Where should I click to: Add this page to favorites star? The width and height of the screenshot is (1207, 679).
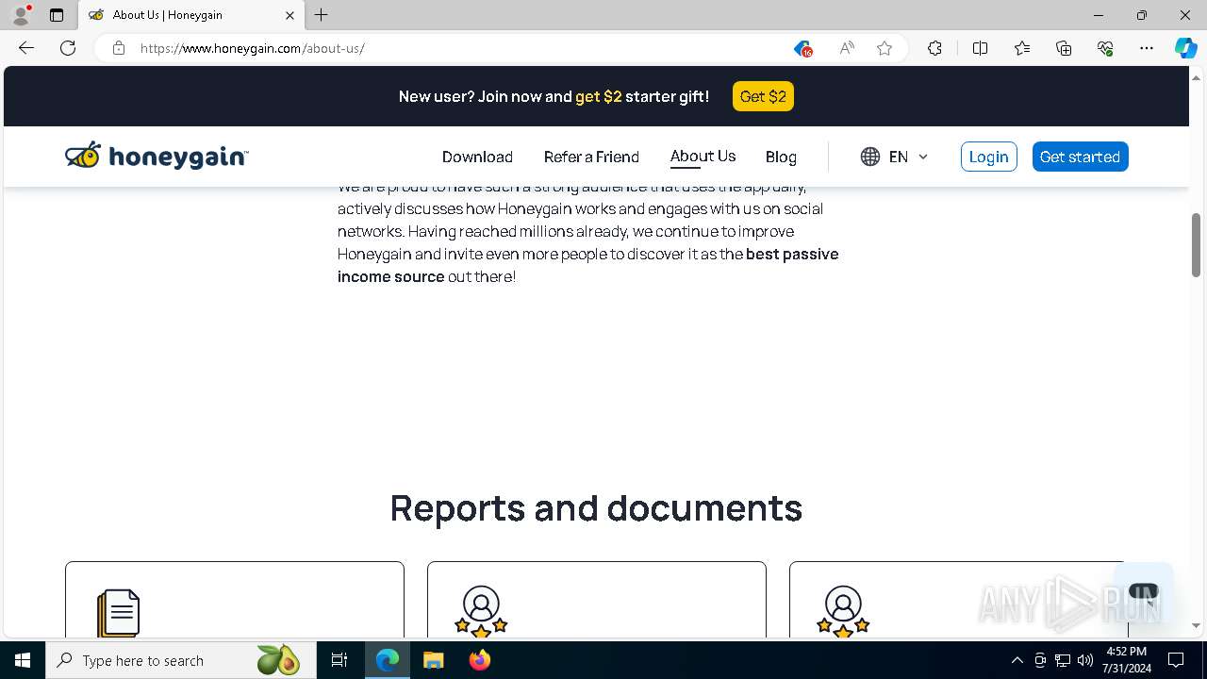(x=885, y=48)
